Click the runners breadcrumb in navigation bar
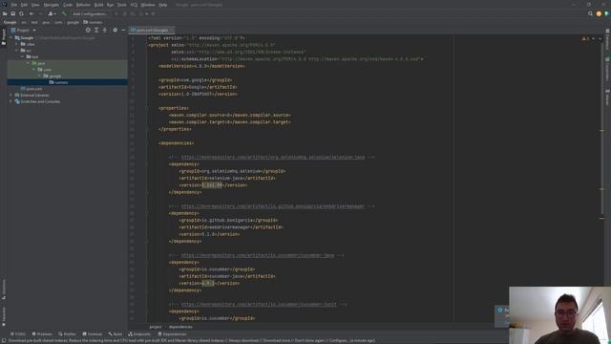The image size is (611, 344). tap(93, 22)
